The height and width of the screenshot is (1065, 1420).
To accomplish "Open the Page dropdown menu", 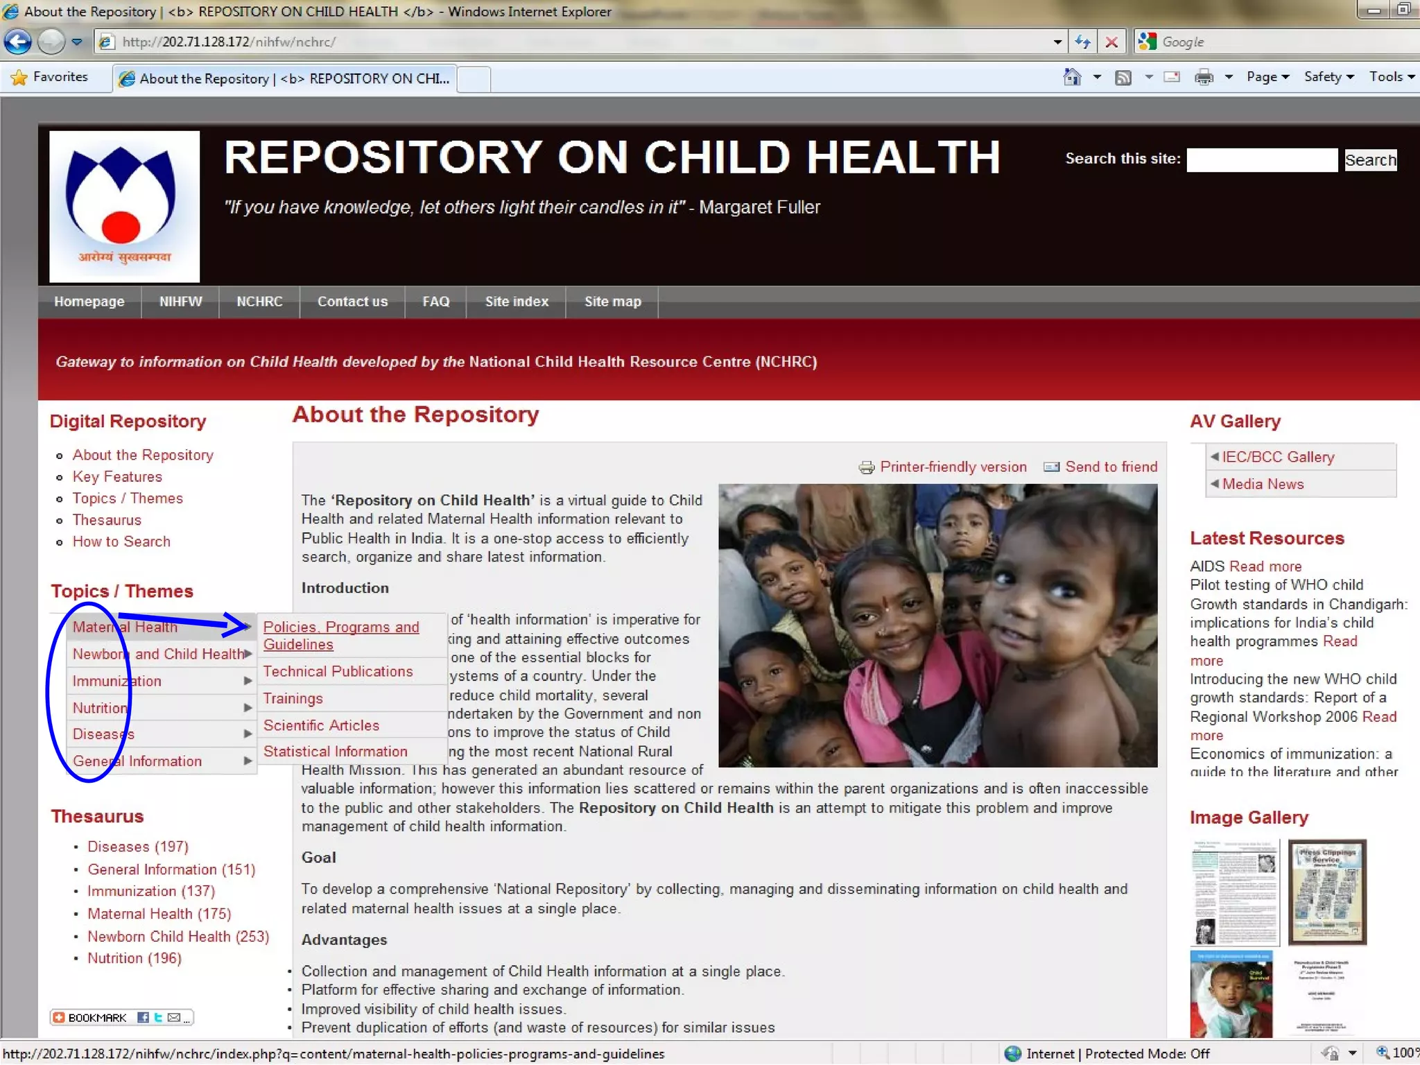I will click(x=1267, y=77).
